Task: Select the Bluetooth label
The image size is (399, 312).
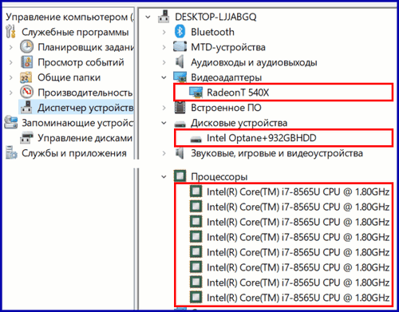Action: [213, 32]
